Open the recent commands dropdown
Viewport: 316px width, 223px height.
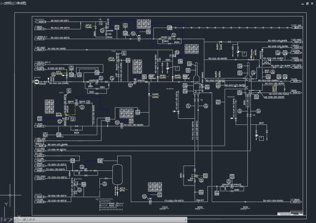[17, 220]
